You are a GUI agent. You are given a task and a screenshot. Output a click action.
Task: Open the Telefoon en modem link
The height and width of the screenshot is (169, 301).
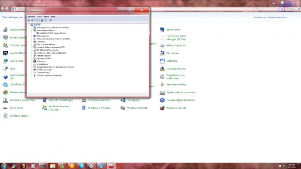pos(99,100)
